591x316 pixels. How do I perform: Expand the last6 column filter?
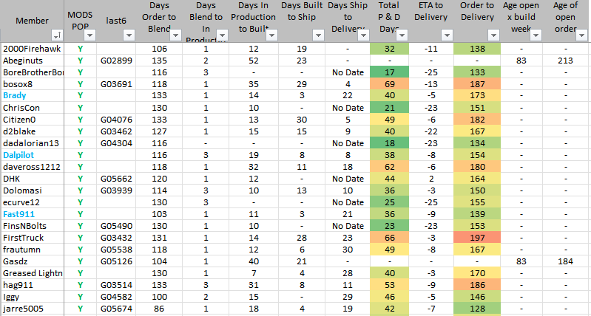coord(129,35)
